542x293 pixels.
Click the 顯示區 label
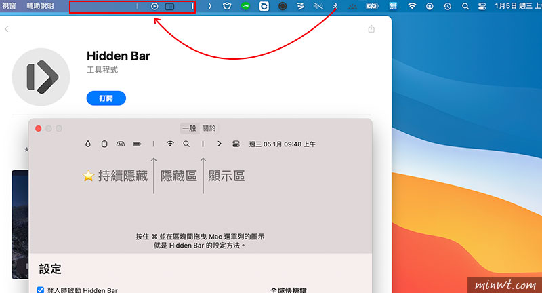(226, 176)
